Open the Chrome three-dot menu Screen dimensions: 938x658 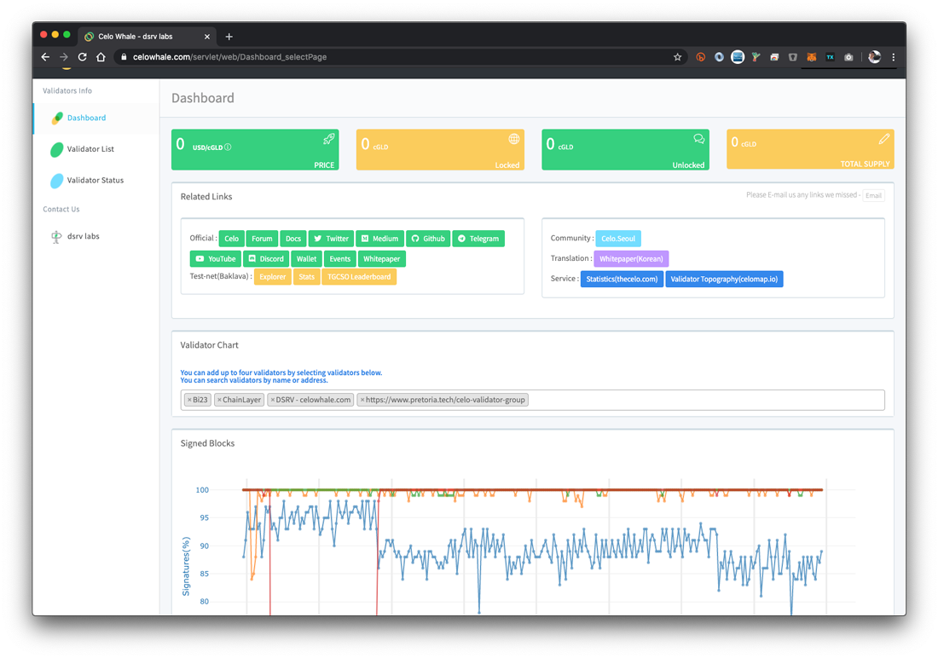(x=893, y=57)
